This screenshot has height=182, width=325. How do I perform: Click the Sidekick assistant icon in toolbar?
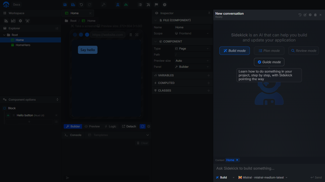coord(118,5)
